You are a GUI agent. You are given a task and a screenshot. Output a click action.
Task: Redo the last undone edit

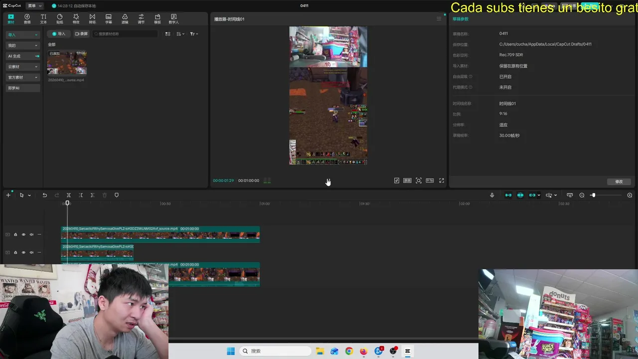57,195
